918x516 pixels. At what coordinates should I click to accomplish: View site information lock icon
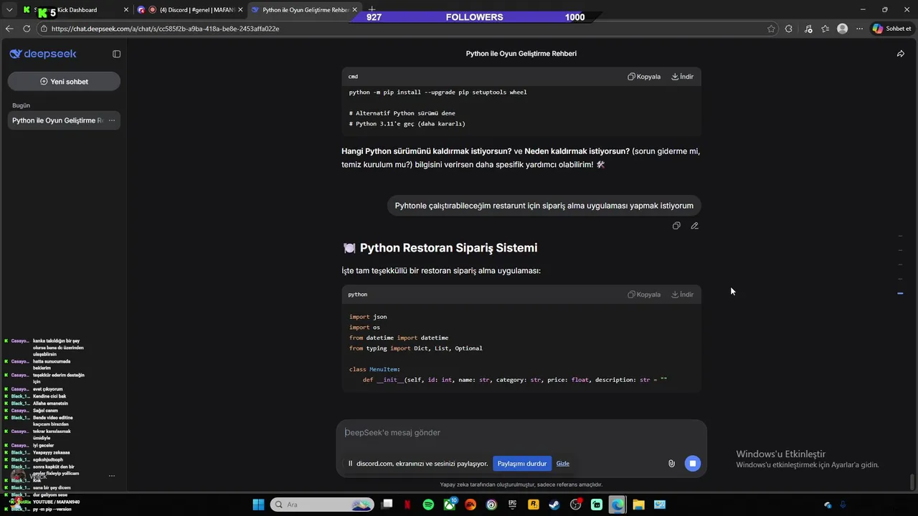(x=44, y=29)
